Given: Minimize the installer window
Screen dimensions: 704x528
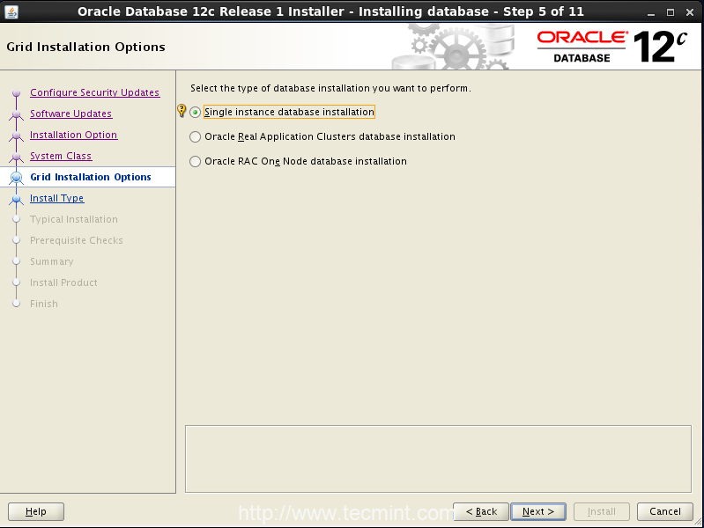Looking at the screenshot, I should tap(651, 12).
